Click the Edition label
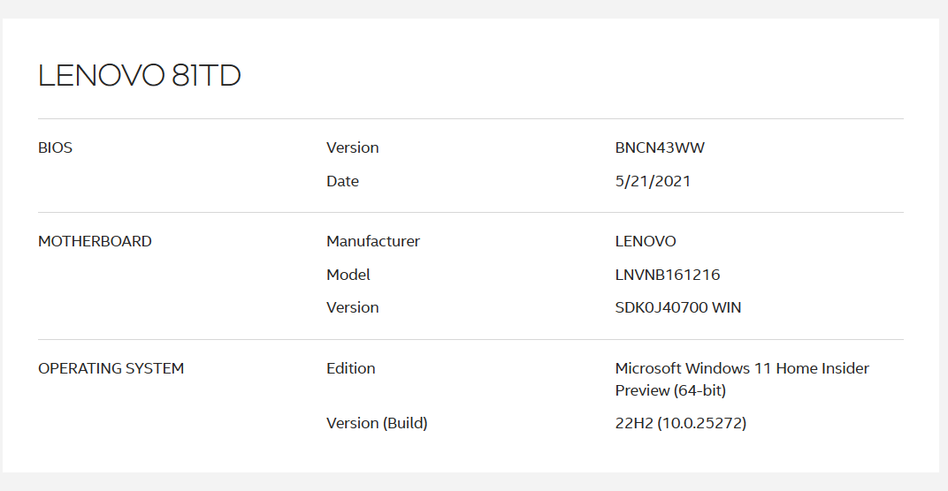The width and height of the screenshot is (948, 491). (350, 368)
